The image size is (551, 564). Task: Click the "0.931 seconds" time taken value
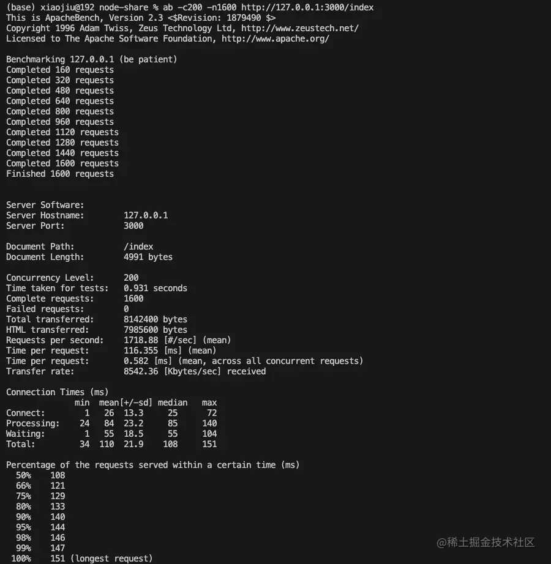pos(156,288)
